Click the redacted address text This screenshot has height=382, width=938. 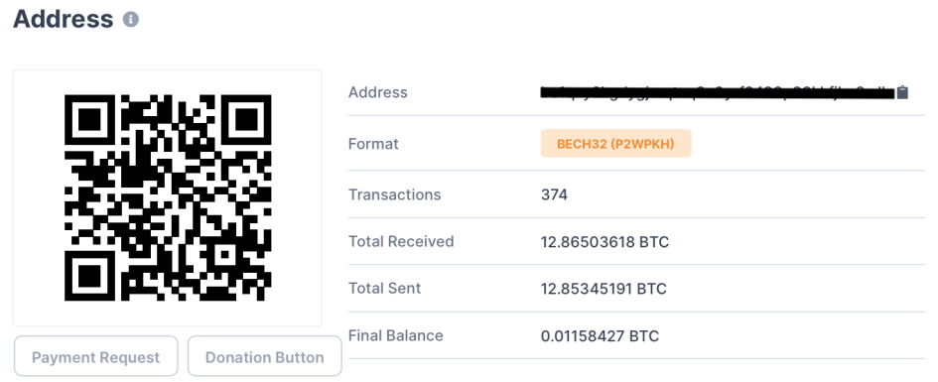[x=718, y=92]
